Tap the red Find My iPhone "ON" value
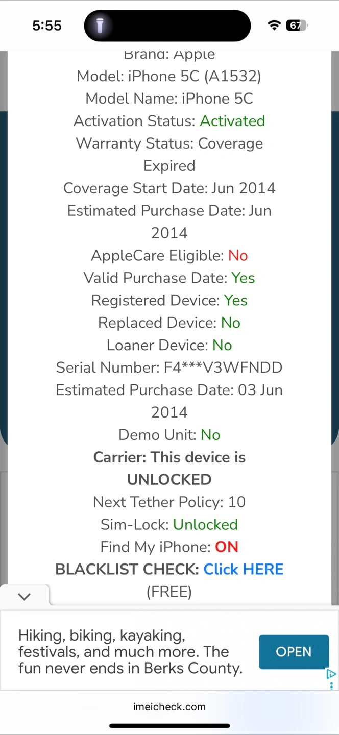This screenshot has height=735, width=339. pyautogui.click(x=227, y=547)
